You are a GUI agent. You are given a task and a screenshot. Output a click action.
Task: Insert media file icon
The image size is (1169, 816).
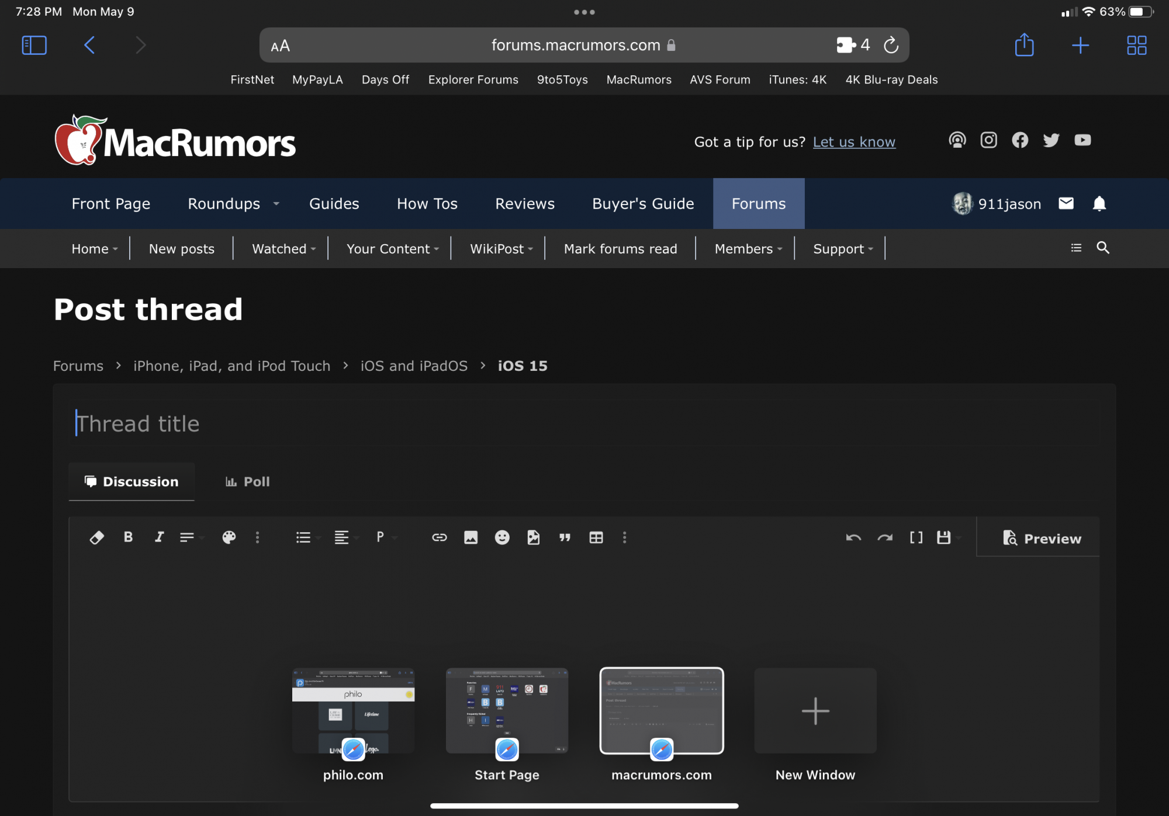[x=533, y=537]
